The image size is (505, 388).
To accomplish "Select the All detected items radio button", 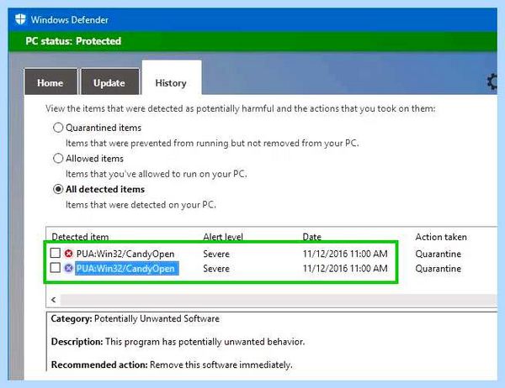I will [58, 189].
